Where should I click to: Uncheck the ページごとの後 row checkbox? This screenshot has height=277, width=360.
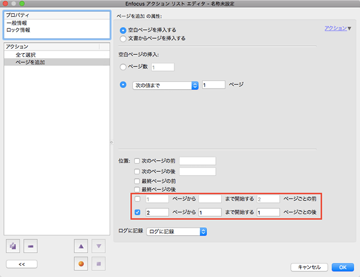(137, 212)
